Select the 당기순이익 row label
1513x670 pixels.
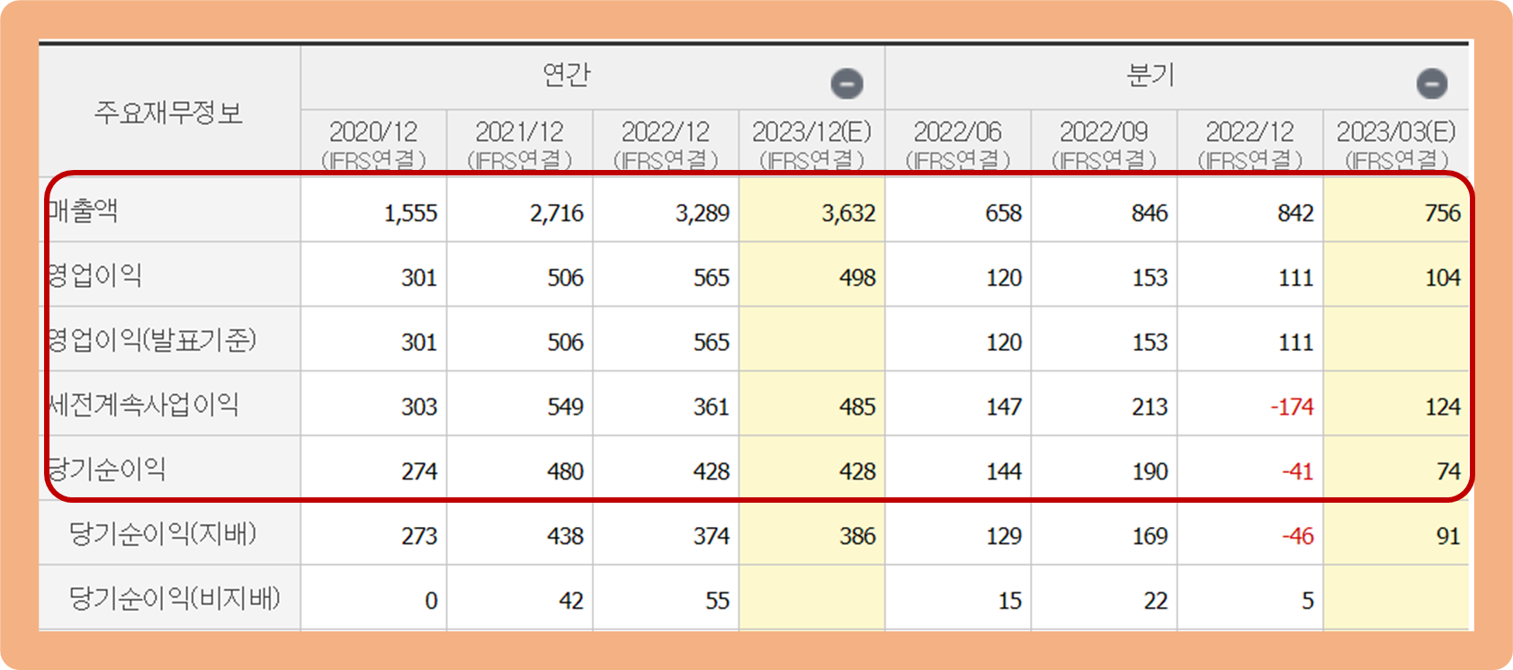(107, 470)
